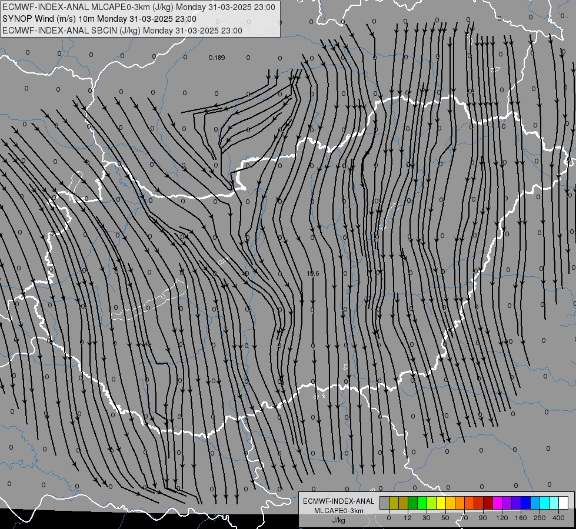Click the 0.189 value on the map
576x529 pixels.
(x=217, y=58)
